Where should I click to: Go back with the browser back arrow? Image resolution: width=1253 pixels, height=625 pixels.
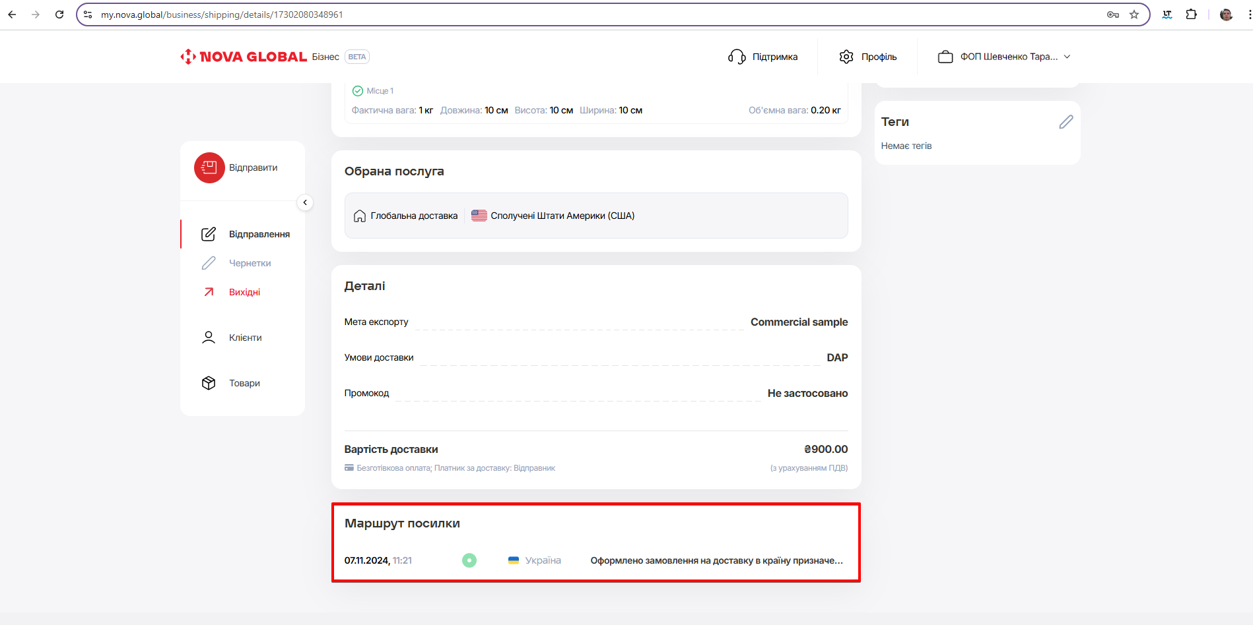[x=12, y=15]
